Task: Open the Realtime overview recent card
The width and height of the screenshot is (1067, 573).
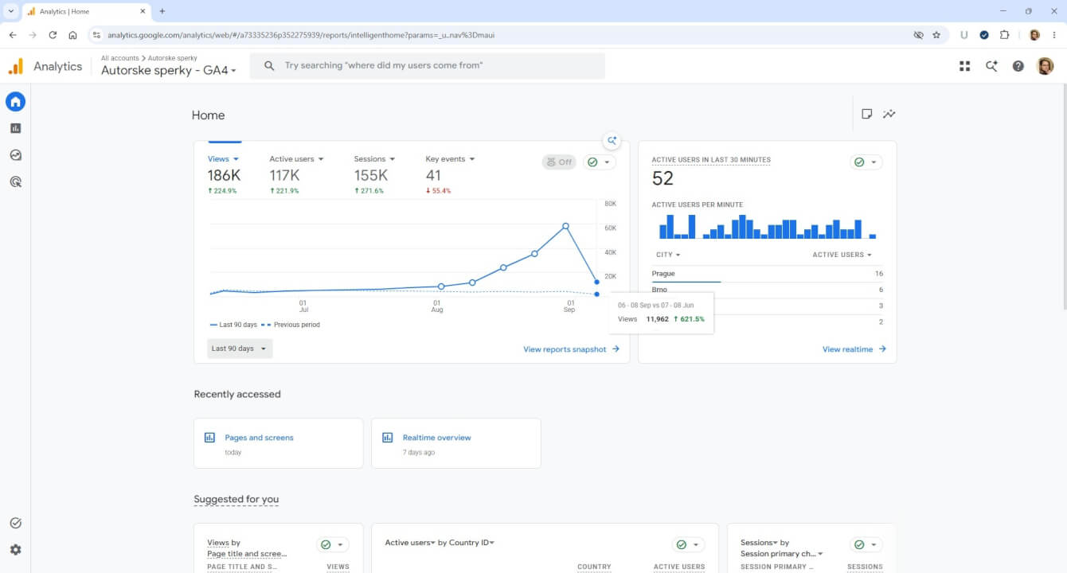Action: [x=456, y=443]
